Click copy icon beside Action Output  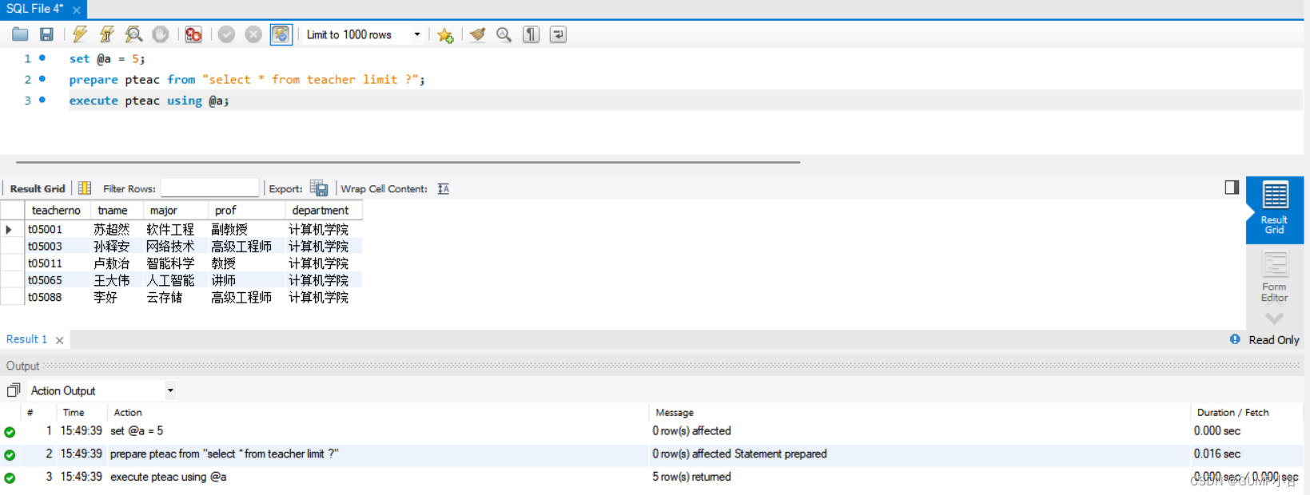[13, 390]
